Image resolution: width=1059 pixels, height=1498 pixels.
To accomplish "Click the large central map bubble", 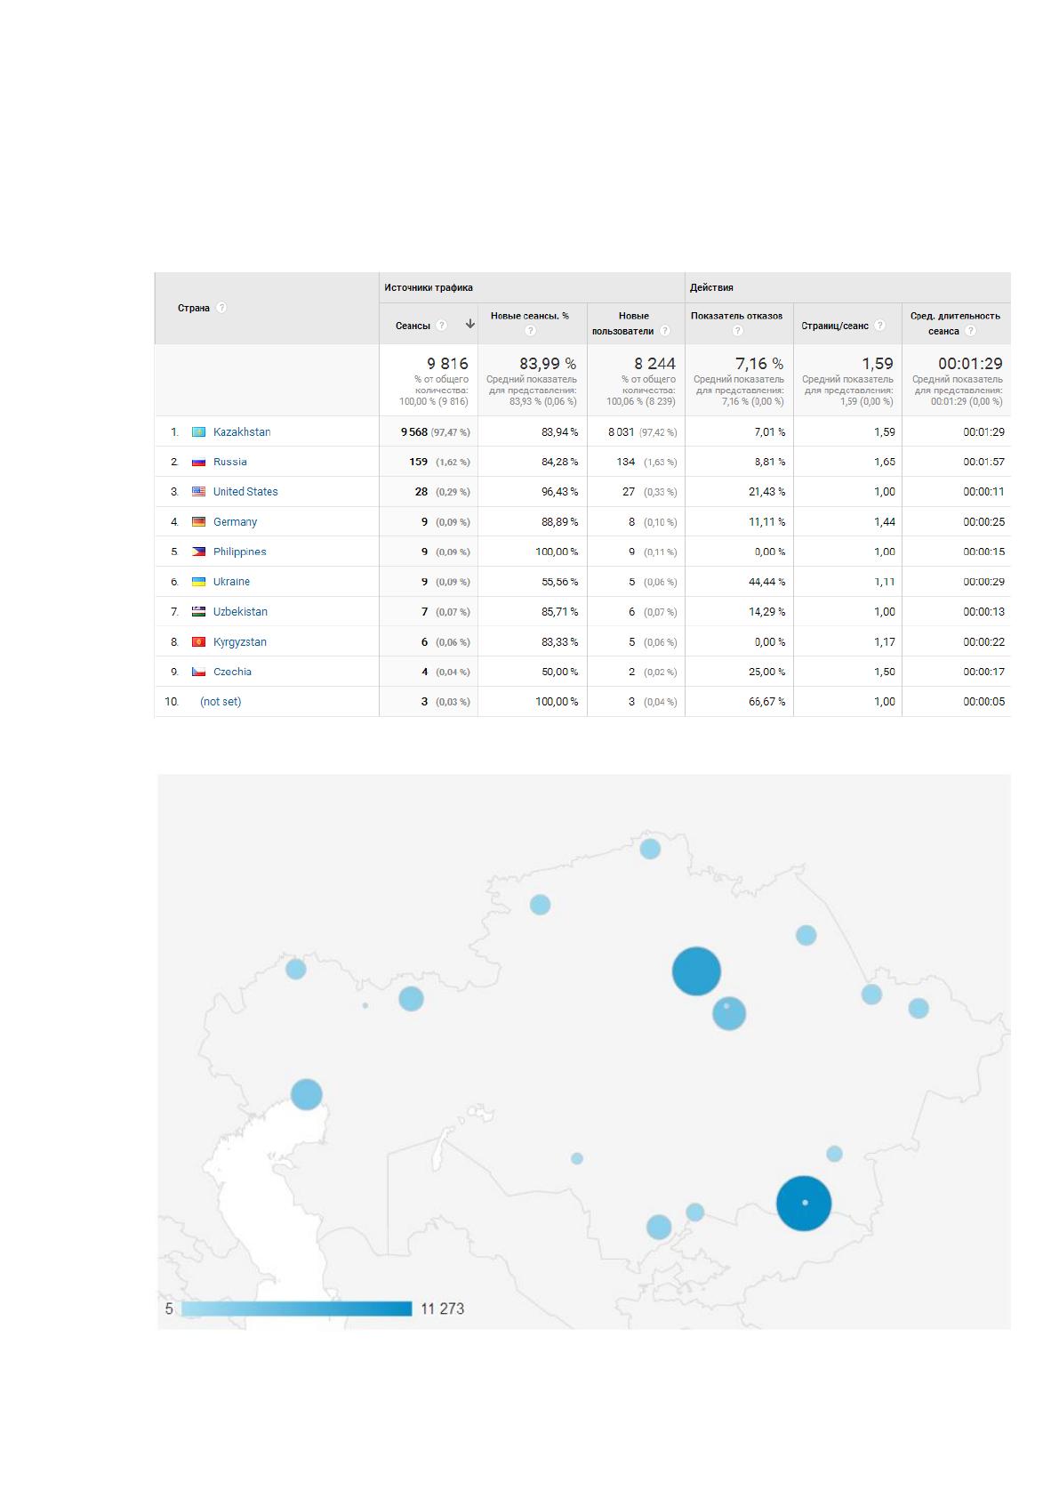I will pos(696,970).
